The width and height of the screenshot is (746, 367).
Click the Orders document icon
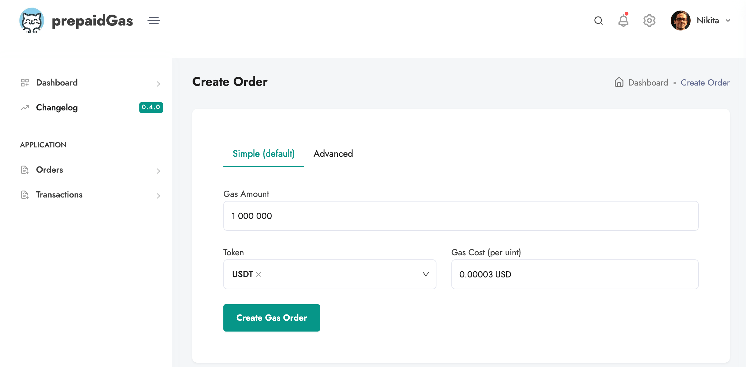25,170
